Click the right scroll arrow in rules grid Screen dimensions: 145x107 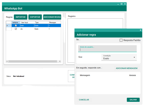pyautogui.click(x=60, y=61)
